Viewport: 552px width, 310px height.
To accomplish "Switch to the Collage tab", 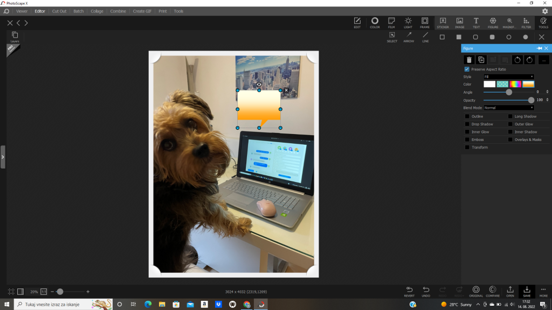I will pyautogui.click(x=97, y=11).
